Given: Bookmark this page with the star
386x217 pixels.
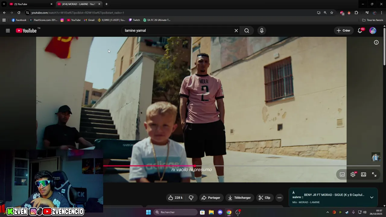Looking at the screenshot, I should coord(332,13).
